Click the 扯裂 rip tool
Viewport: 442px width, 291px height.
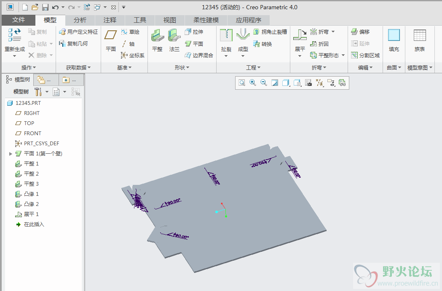226,40
